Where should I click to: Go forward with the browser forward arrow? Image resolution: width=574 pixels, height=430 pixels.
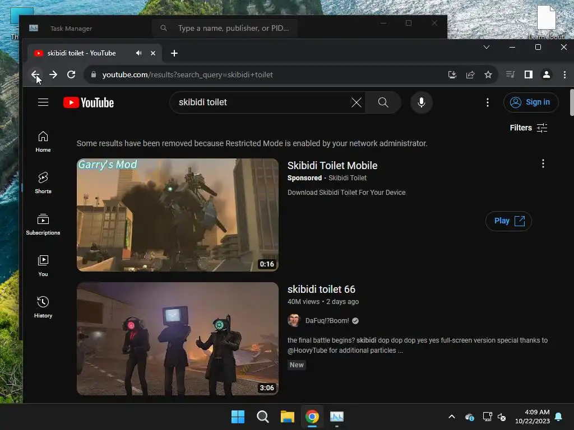tap(53, 74)
